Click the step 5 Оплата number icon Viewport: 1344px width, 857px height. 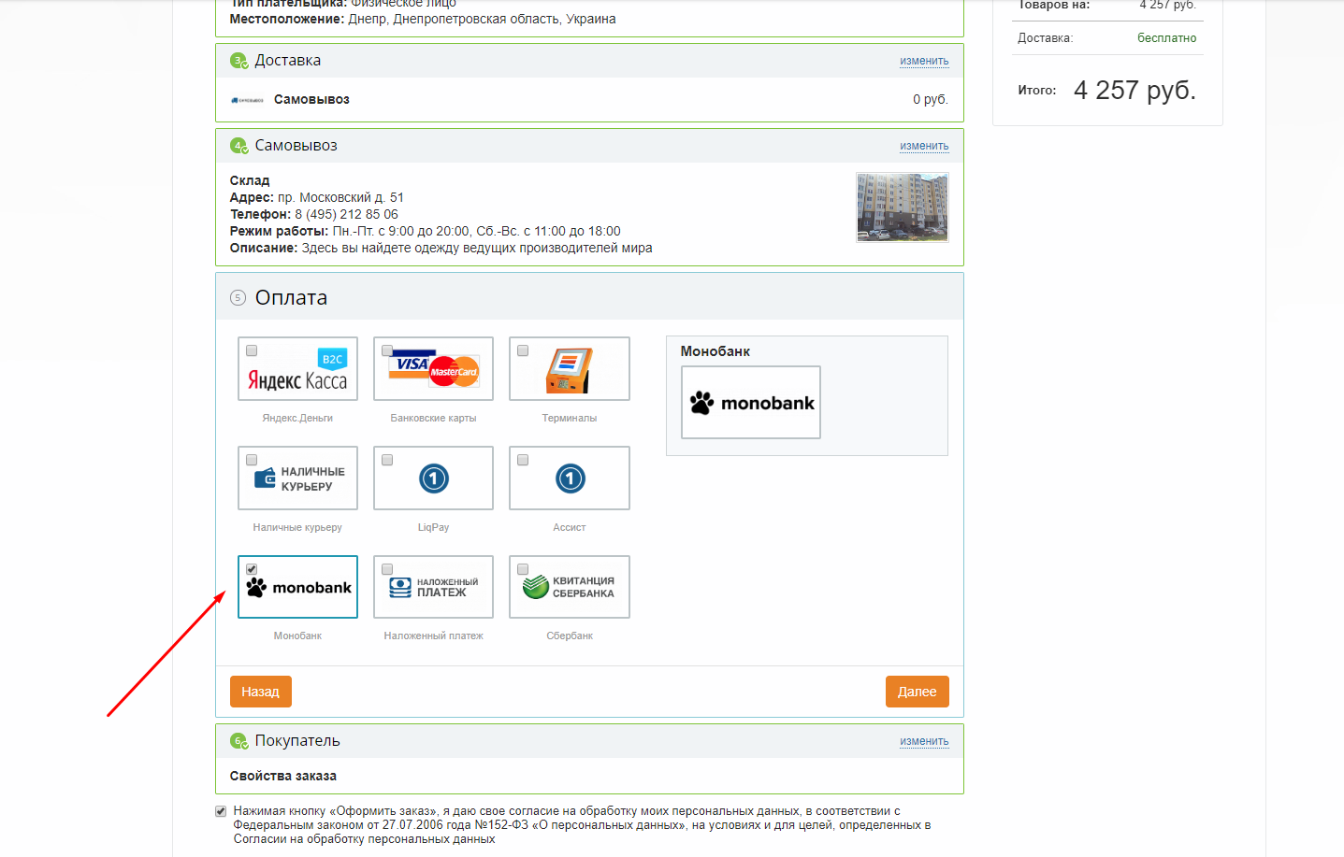click(238, 298)
